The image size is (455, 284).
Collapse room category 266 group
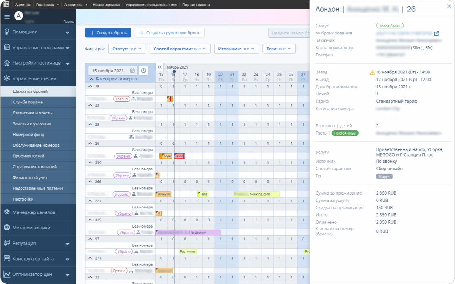(90, 182)
